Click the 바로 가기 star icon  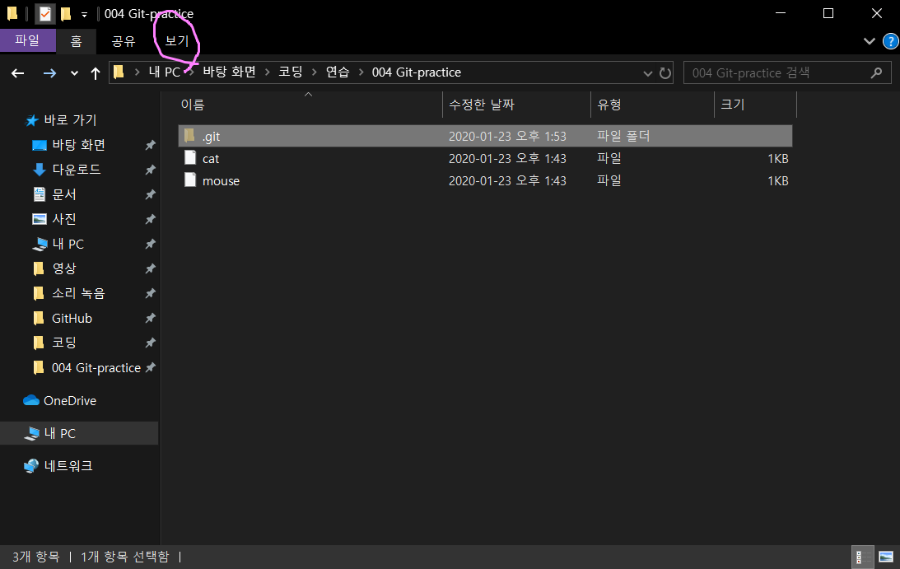(x=31, y=120)
